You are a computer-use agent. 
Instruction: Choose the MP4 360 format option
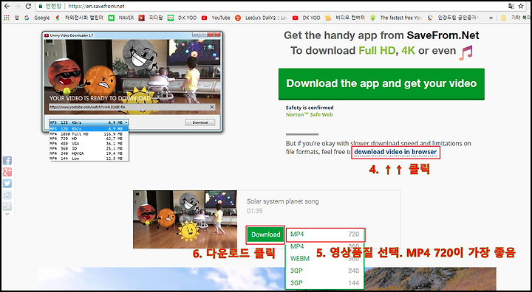(x=325, y=246)
